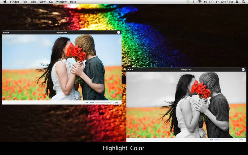Click the green activity meter menu bar icon
The height and width of the screenshot is (155, 248).
[x=188, y=2]
